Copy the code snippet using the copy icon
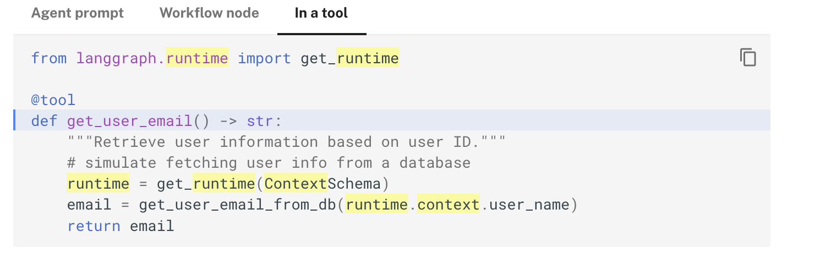 pyautogui.click(x=748, y=57)
